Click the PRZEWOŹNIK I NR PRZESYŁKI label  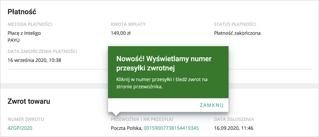click(x=142, y=119)
